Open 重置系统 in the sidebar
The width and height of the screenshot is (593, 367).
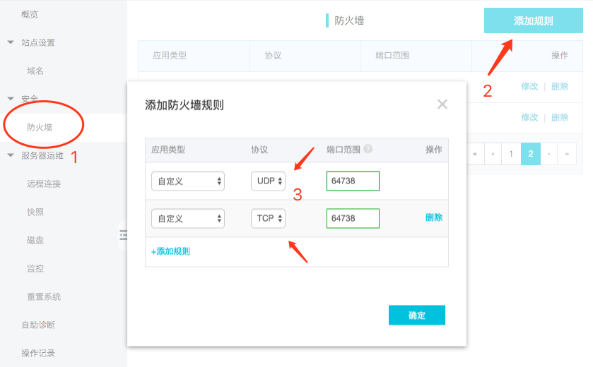(x=44, y=296)
